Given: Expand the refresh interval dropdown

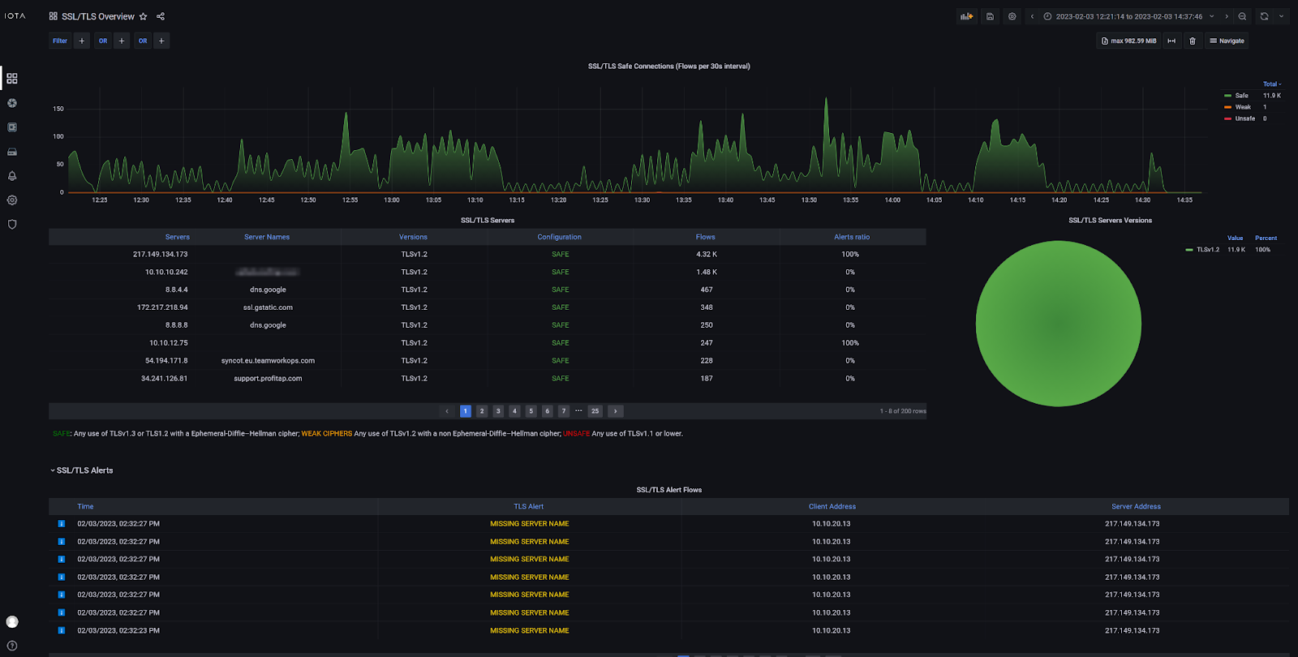Looking at the screenshot, I should pos(1282,16).
